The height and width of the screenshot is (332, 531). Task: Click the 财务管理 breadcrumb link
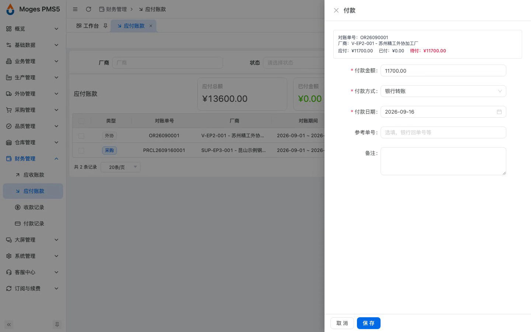click(x=113, y=9)
